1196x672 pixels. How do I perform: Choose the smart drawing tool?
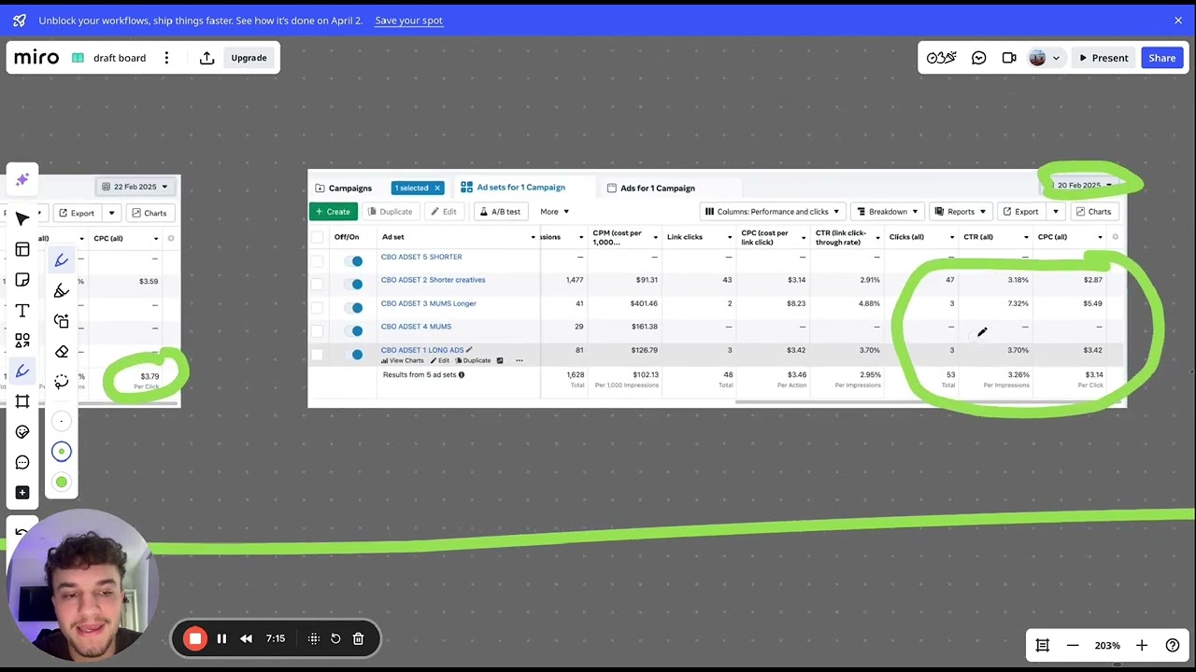(62, 321)
